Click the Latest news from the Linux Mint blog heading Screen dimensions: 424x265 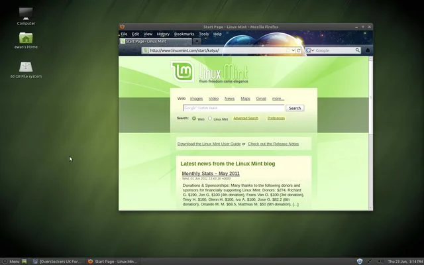[228, 164]
